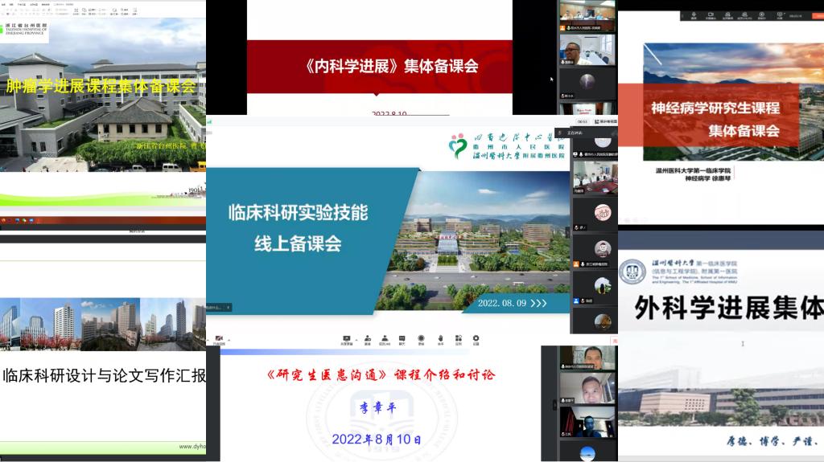Click the 临床科研设计与论文写作汇报 slide title
This screenshot has height=462, width=824.
(105, 375)
